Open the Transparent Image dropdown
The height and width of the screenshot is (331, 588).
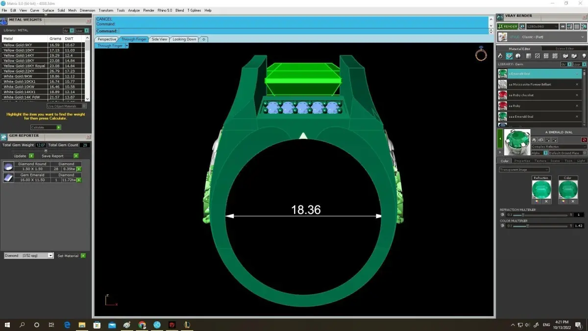click(x=524, y=170)
